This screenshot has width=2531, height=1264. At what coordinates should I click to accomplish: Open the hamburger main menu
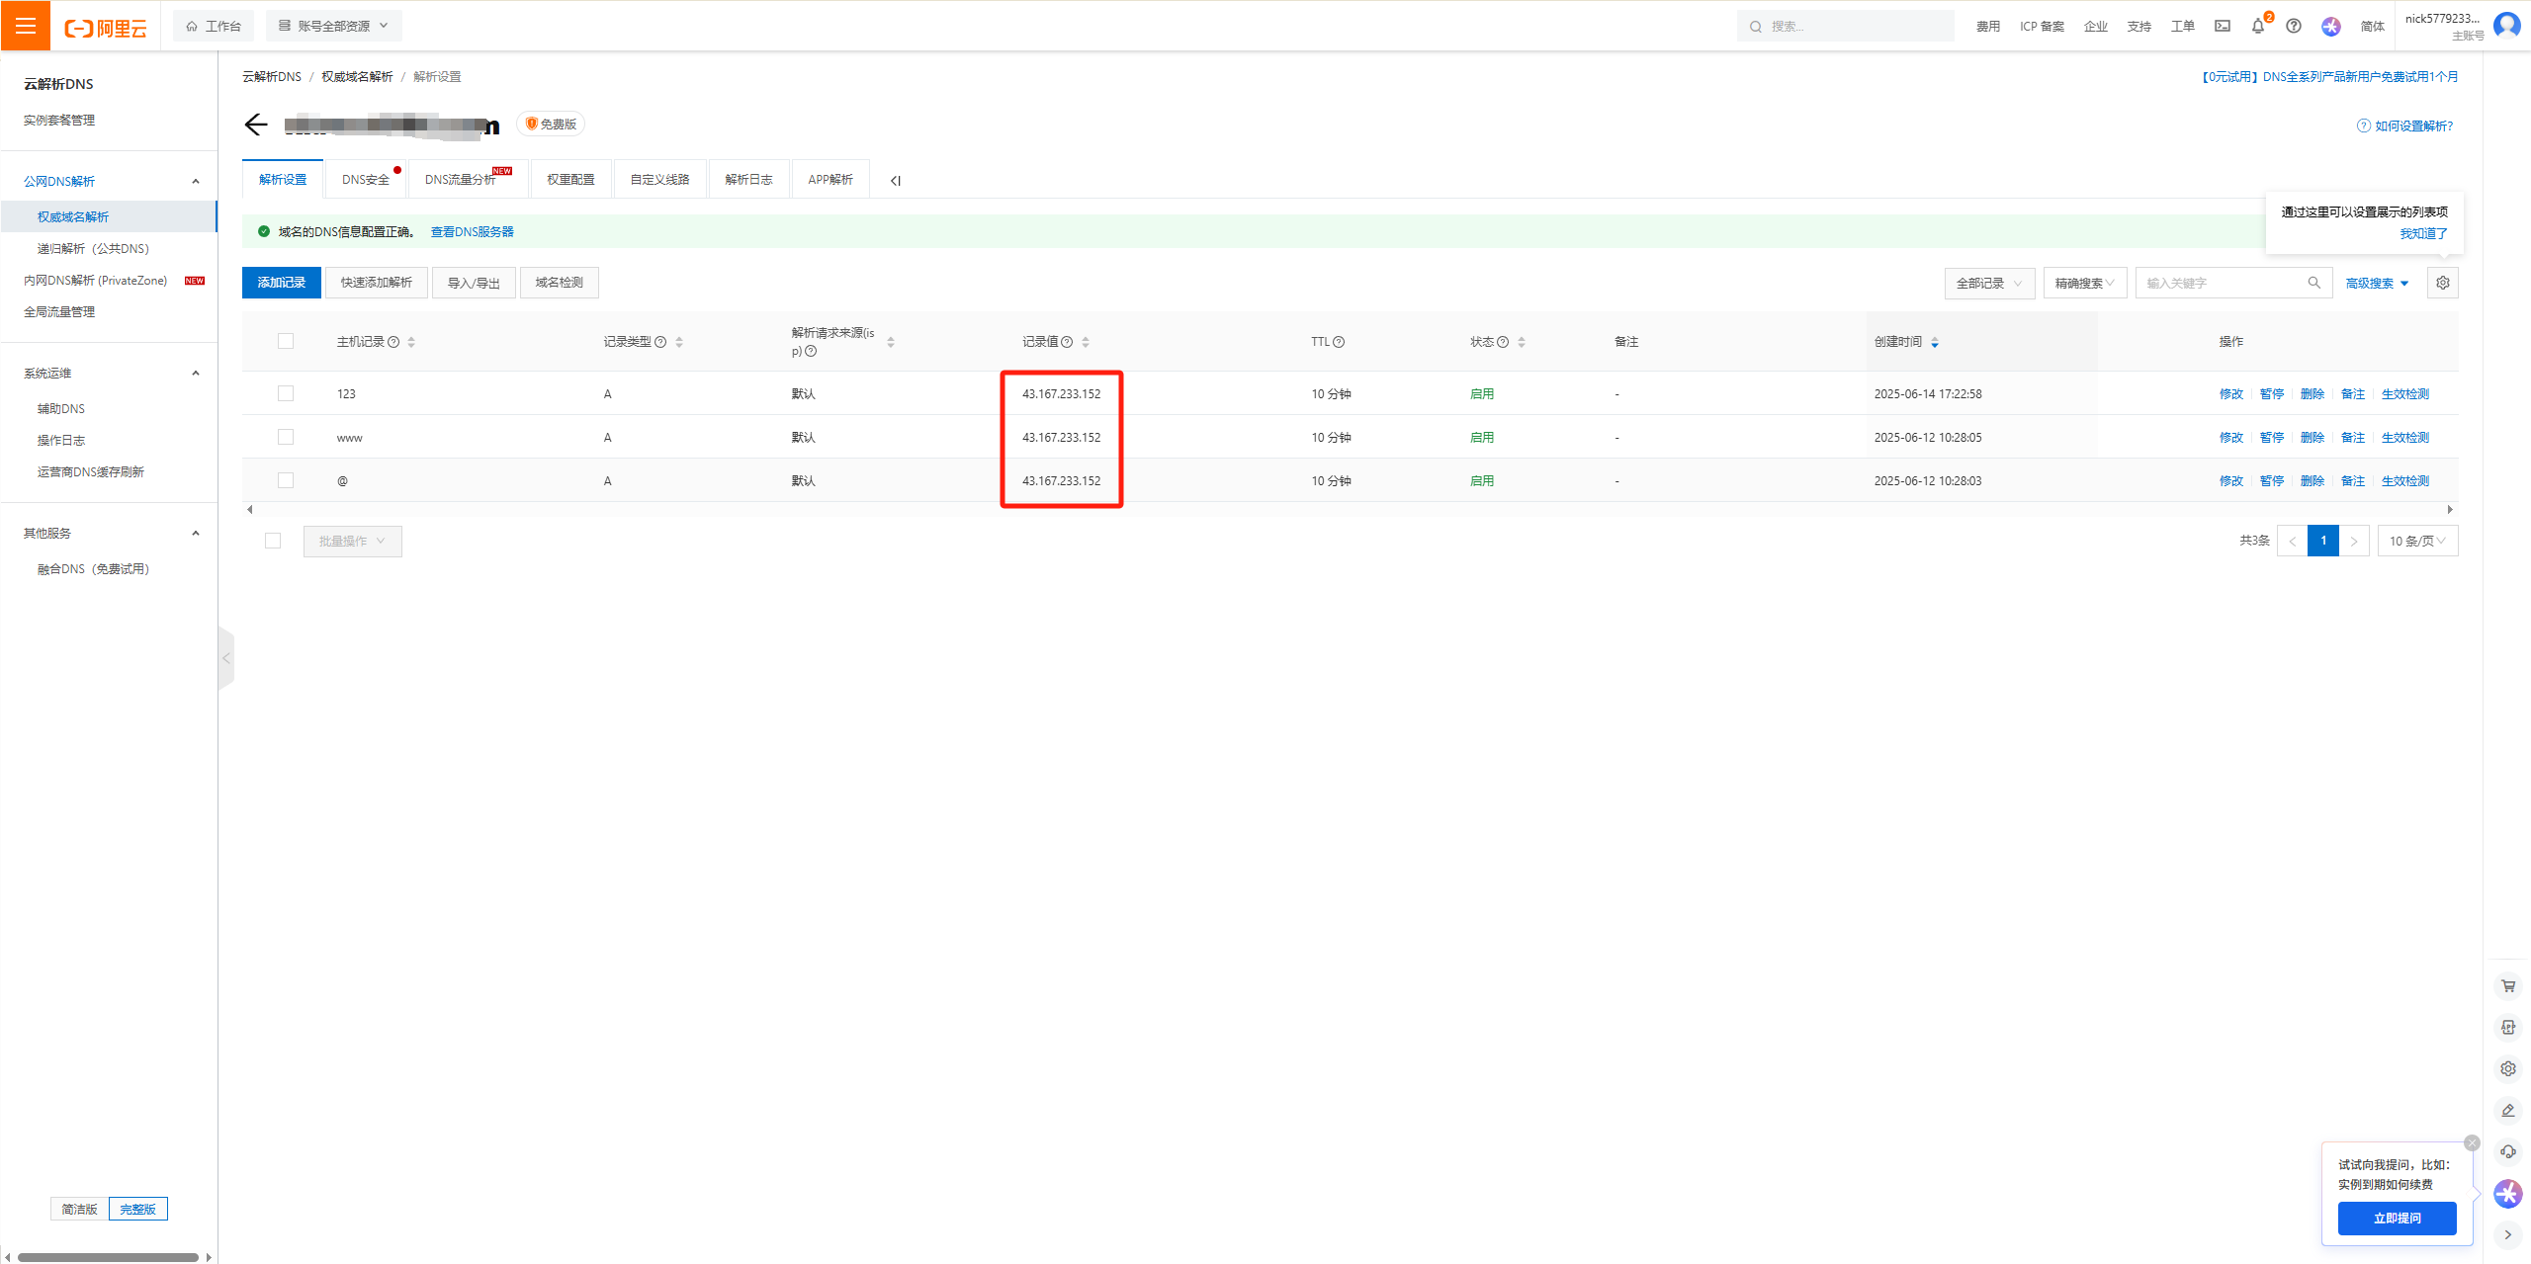(25, 26)
